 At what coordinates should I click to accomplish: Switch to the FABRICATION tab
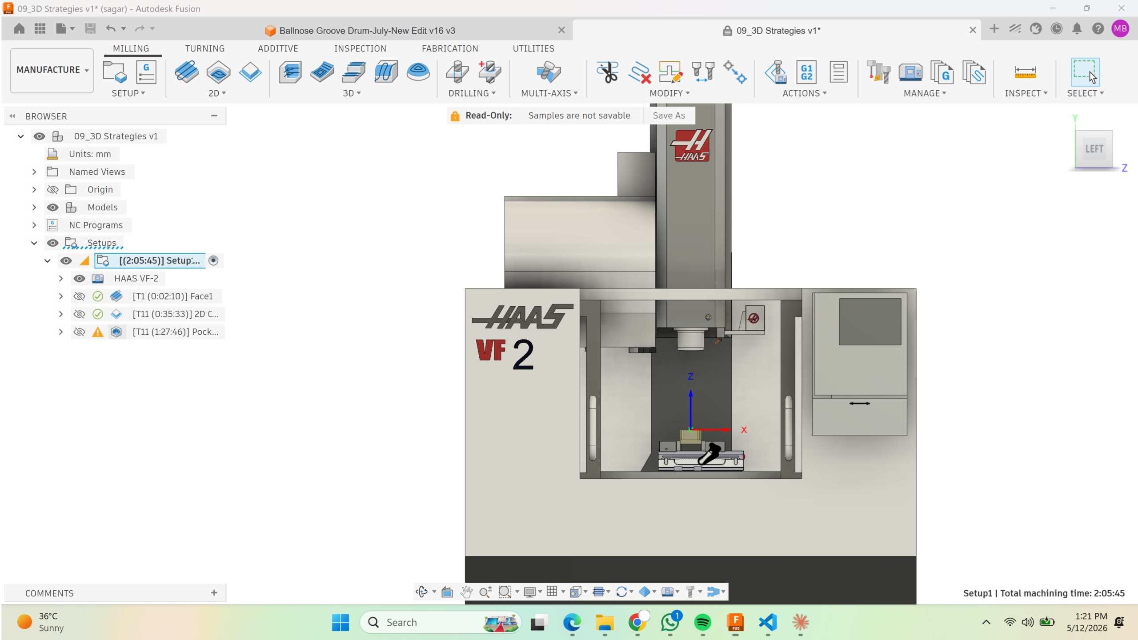tap(450, 48)
